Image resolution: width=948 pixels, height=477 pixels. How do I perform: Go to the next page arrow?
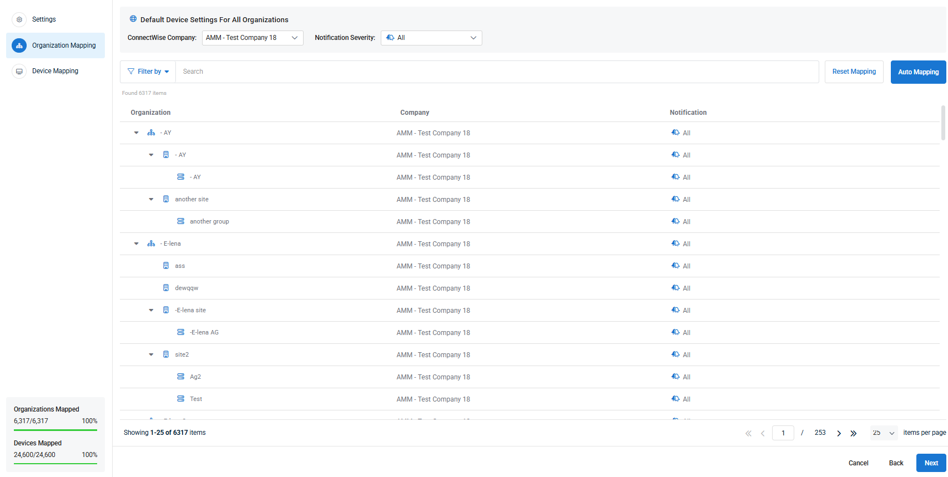[839, 433]
